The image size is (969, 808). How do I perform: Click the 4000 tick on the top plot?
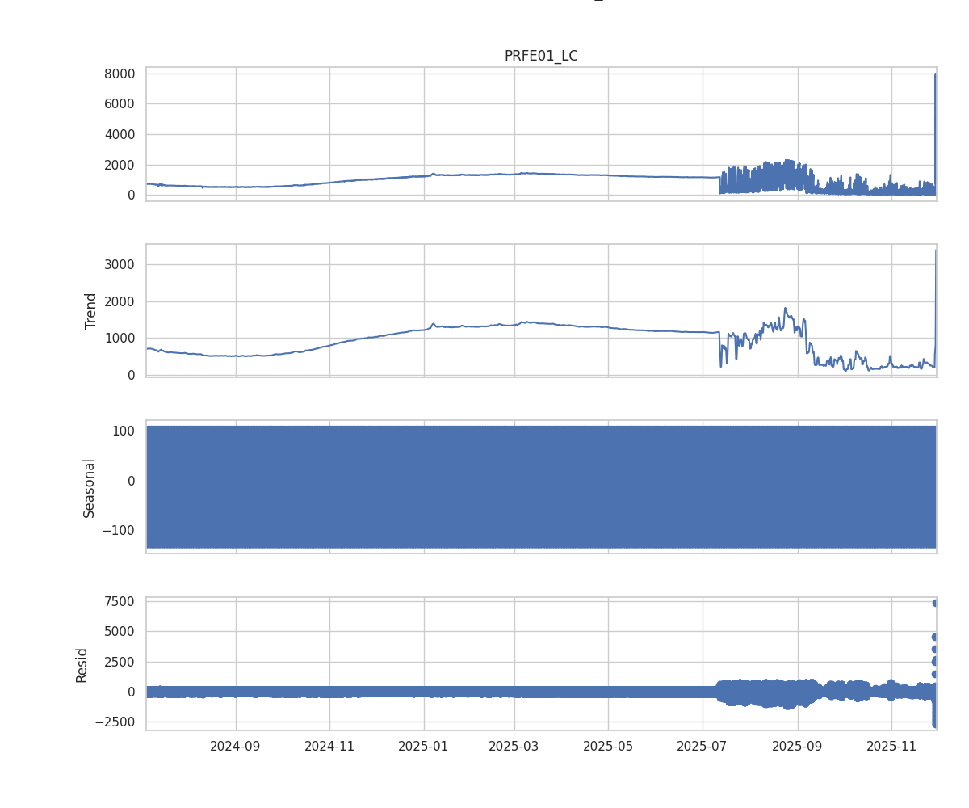(120, 134)
